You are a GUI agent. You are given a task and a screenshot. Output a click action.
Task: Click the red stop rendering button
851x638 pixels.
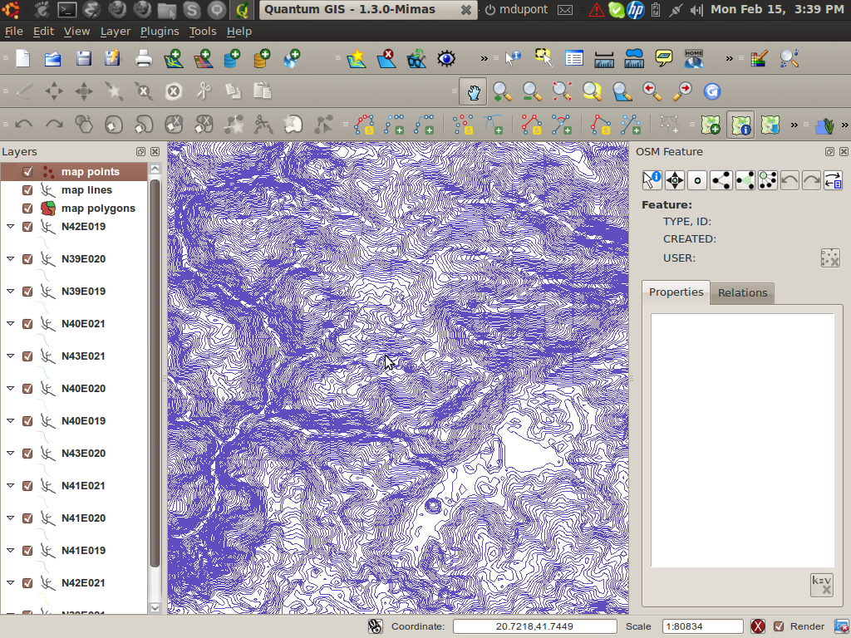coord(758,626)
